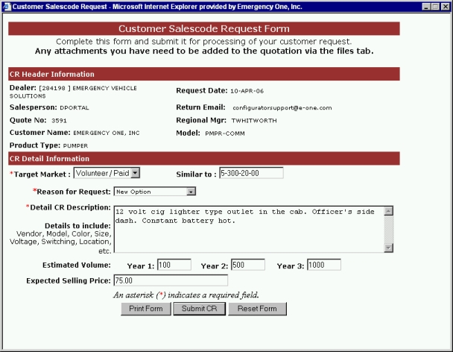This screenshot has height=352, width=453.
Task: Click the return email configuratorsupport@e-one.com
Action: pyautogui.click(x=282, y=108)
